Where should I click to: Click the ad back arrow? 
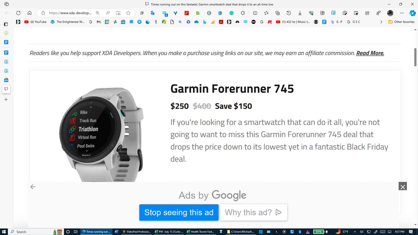pos(33,187)
